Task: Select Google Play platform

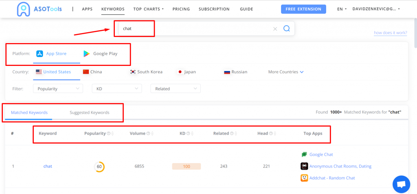Action: [100, 54]
